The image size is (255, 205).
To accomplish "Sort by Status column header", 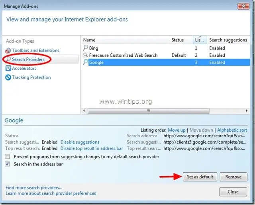I will point(181,40).
